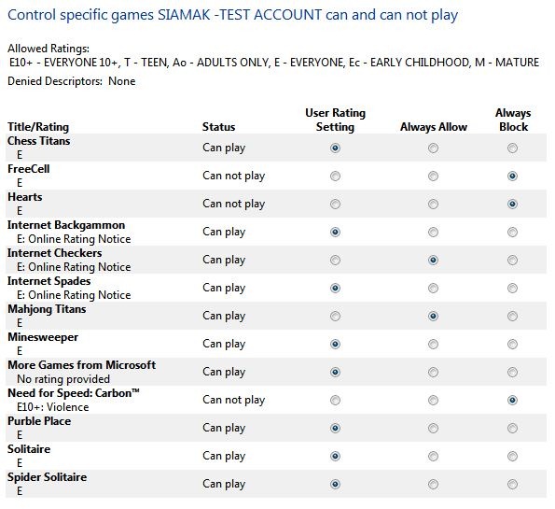555x509 pixels.
Task: Select User Rating Setting for Hearts
Action: pyautogui.click(x=335, y=204)
